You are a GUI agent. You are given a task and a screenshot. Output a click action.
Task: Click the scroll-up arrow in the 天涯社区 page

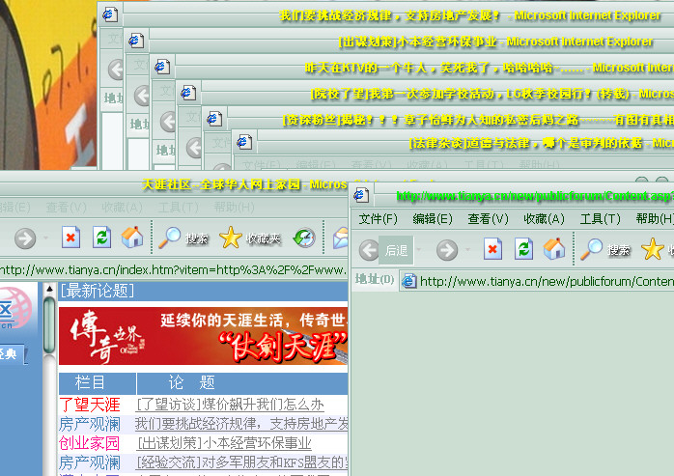coord(49,289)
